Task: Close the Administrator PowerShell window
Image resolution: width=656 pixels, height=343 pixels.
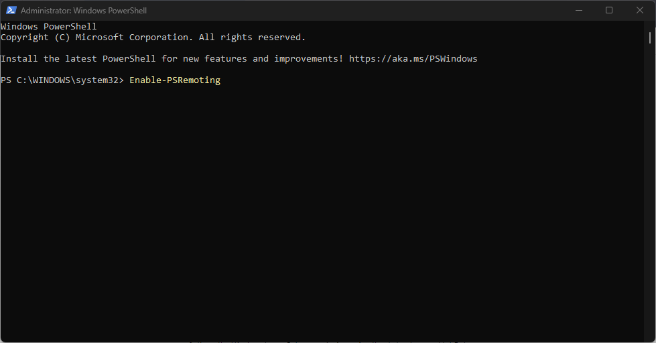Action: (640, 10)
